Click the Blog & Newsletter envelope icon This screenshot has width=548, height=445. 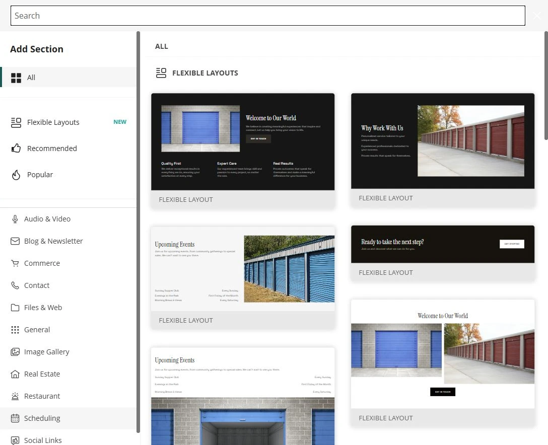(x=15, y=241)
